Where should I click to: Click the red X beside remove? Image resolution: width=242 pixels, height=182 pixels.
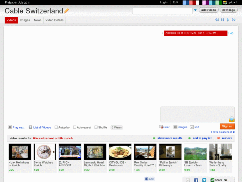pyautogui.click(x=219, y=138)
